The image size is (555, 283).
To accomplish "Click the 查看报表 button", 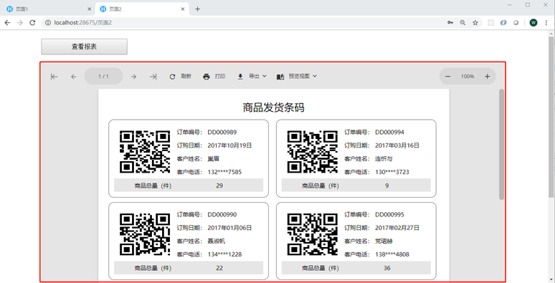I will (x=84, y=47).
